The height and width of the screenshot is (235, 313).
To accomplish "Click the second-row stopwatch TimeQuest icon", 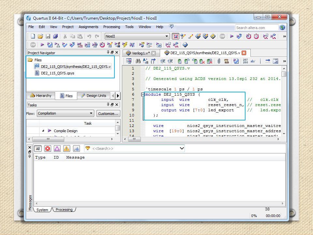I will [x=102, y=45].
